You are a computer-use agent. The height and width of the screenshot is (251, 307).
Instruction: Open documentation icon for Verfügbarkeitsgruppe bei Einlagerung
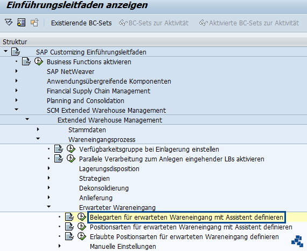click(x=59, y=149)
